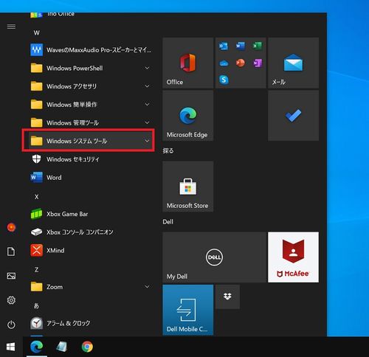369x357 pixels.
Task: Open OneNote in the Office apps tile
Action: click(x=258, y=63)
